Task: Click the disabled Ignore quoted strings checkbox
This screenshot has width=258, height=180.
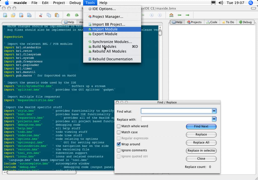Action: (x=118, y=156)
